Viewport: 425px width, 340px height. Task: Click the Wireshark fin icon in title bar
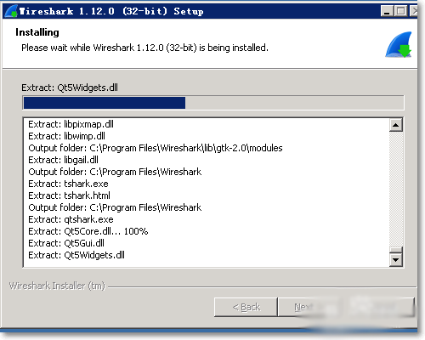pyautogui.click(x=11, y=11)
